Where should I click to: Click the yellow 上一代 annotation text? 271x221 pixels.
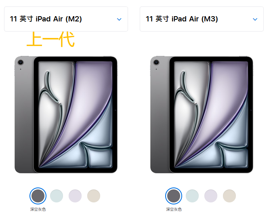50,39
